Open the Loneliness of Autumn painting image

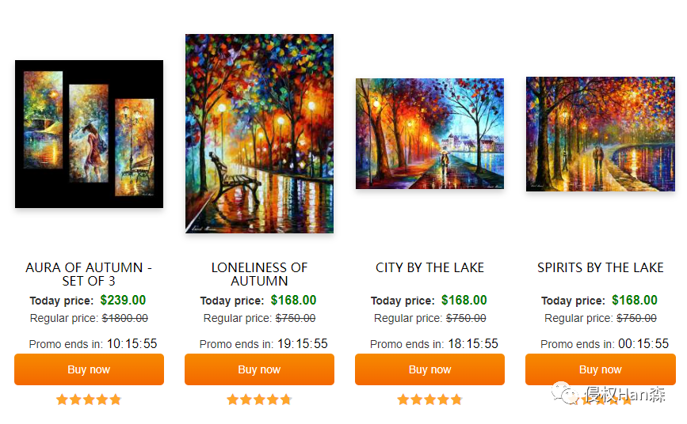click(x=259, y=134)
